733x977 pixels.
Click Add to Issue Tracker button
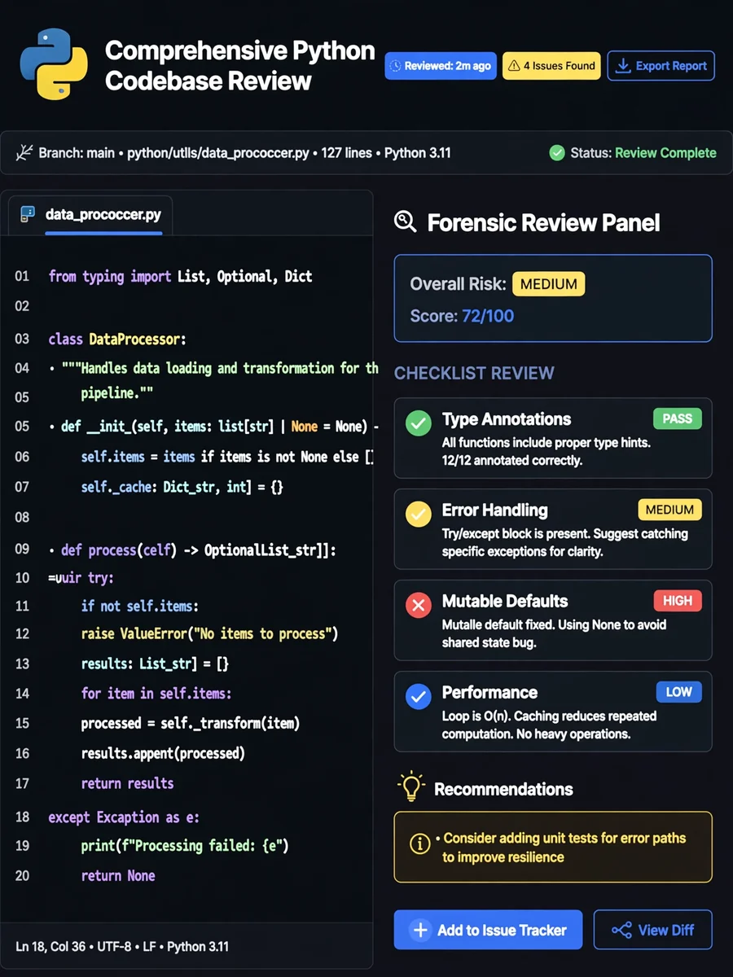[489, 930]
